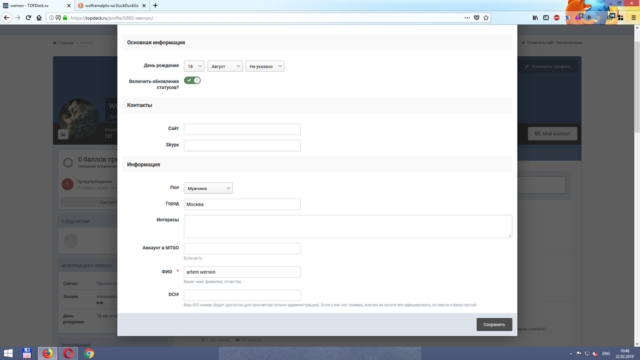This screenshot has height=360, width=640.
Task: Open Opera from the Windows taskbar
Action: click(x=68, y=353)
